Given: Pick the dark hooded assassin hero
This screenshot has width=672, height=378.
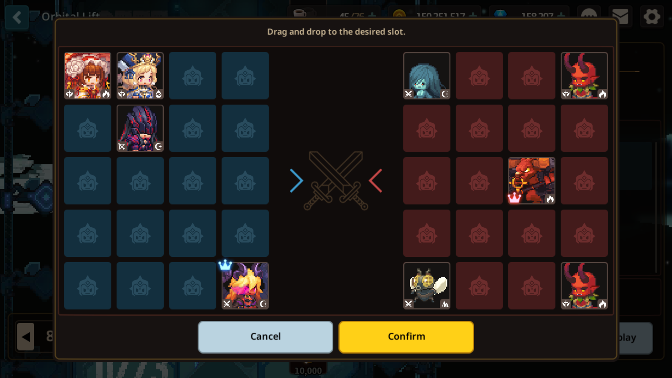Looking at the screenshot, I should point(140,128).
